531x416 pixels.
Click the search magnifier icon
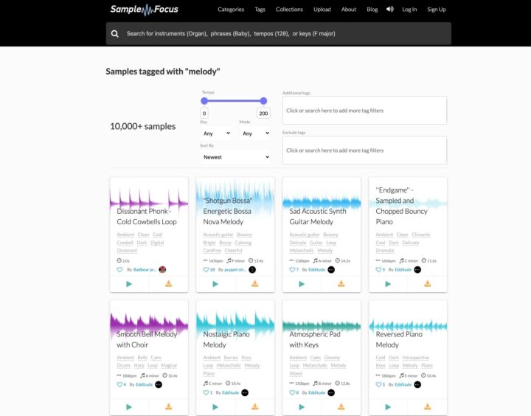(x=115, y=34)
